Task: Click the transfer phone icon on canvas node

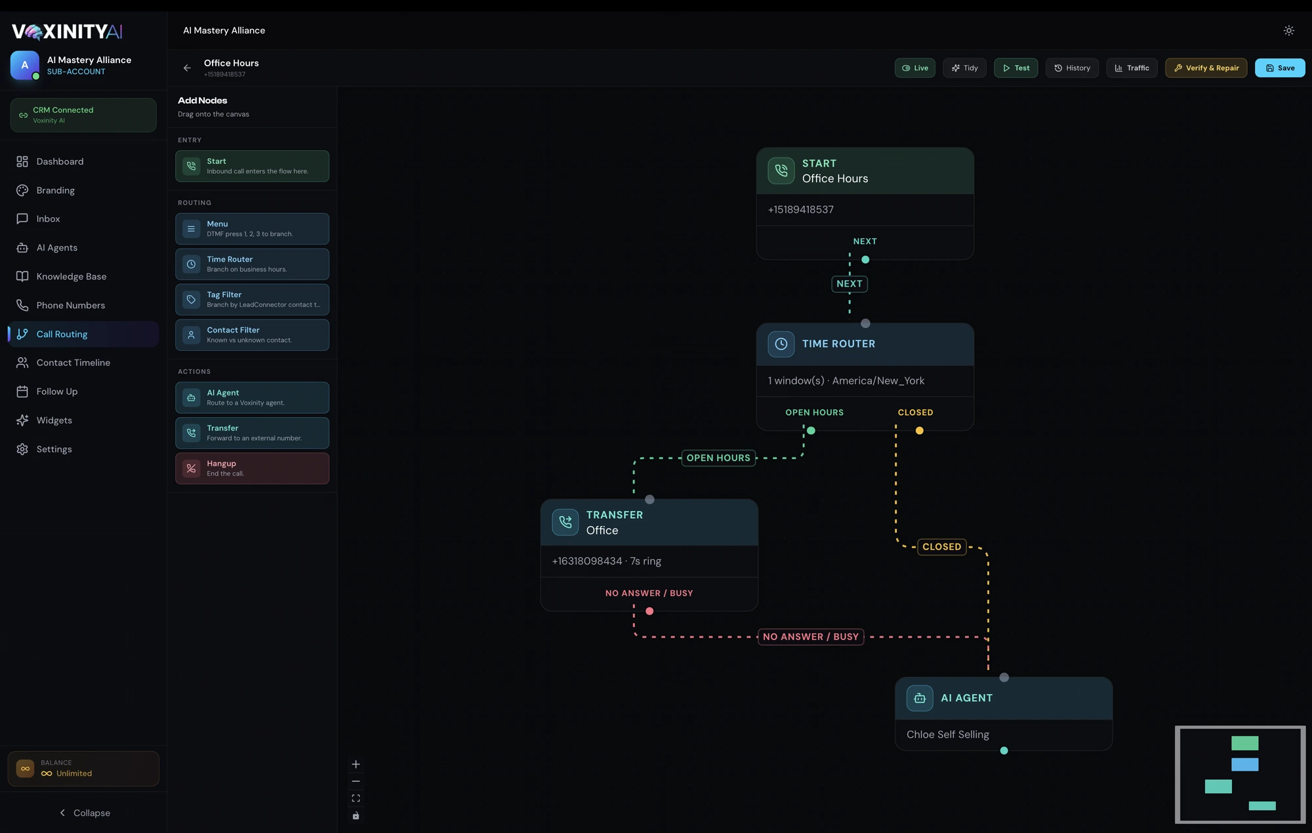Action: 565,522
